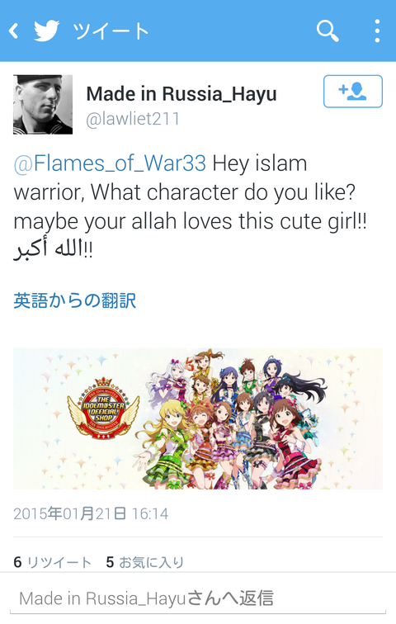396x624 pixels.
Task: Tap the tweet body text
Action: 190,207
